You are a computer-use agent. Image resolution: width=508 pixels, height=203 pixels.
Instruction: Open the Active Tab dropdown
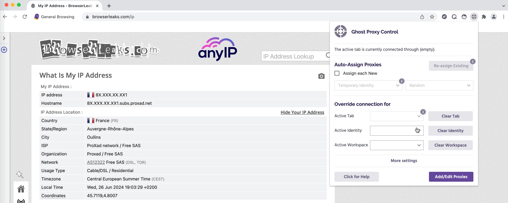click(x=397, y=116)
